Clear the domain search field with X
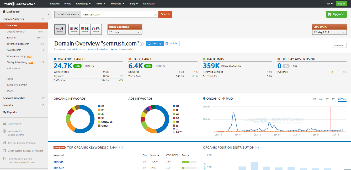Image resolution: width=351 pixels, height=170 pixels. (x=156, y=14)
